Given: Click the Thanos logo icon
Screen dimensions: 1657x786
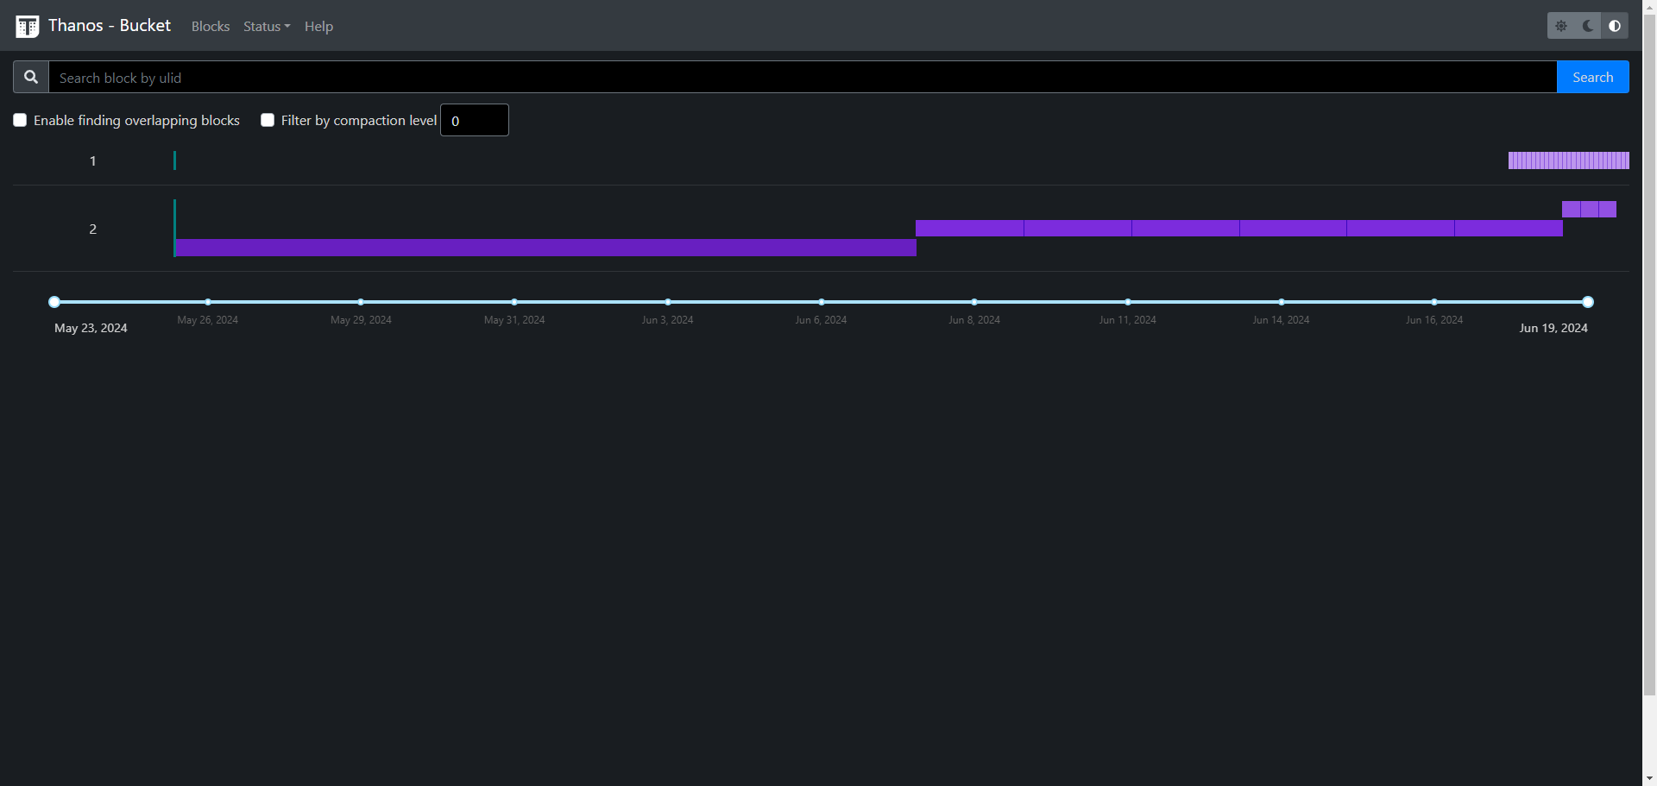Looking at the screenshot, I should [x=28, y=26].
